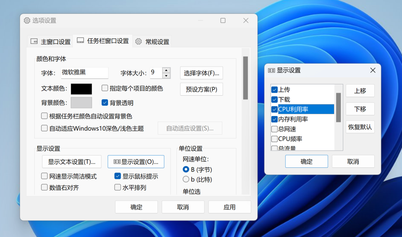The image size is (402, 237).
Task: Decrease font size with the down arrow
Action: (166, 76)
